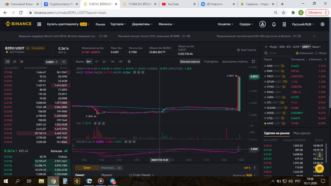The height and width of the screenshot is (186, 331).
Task: Open Зоны market dropdown
Action: click(x=316, y=47)
